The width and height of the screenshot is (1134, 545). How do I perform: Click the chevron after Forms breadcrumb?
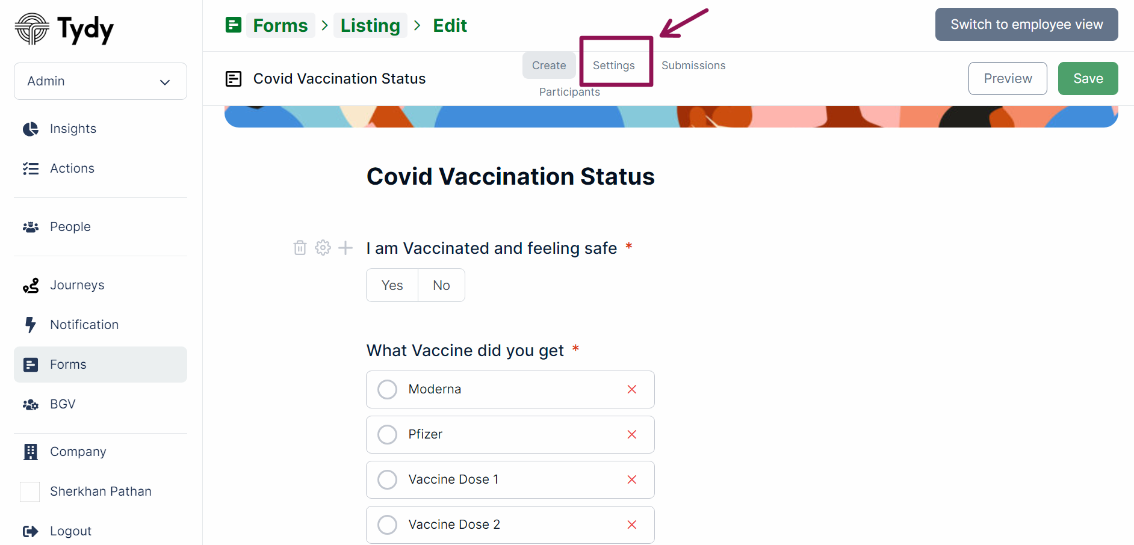click(324, 25)
